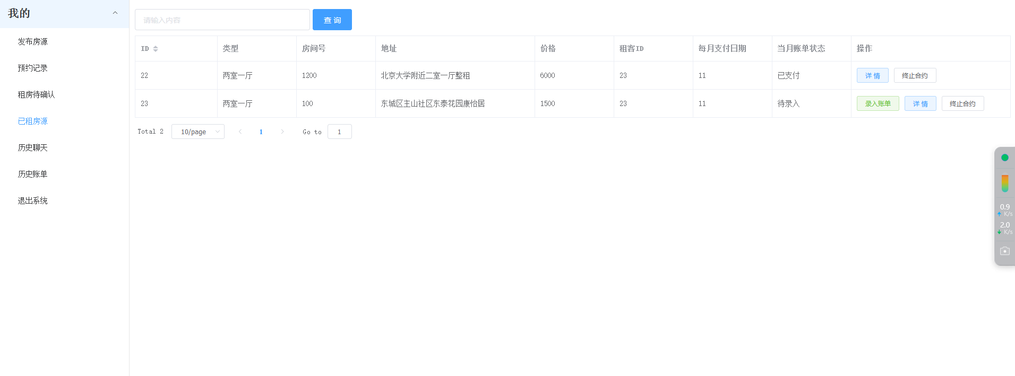Click 操作 column header

864,48
